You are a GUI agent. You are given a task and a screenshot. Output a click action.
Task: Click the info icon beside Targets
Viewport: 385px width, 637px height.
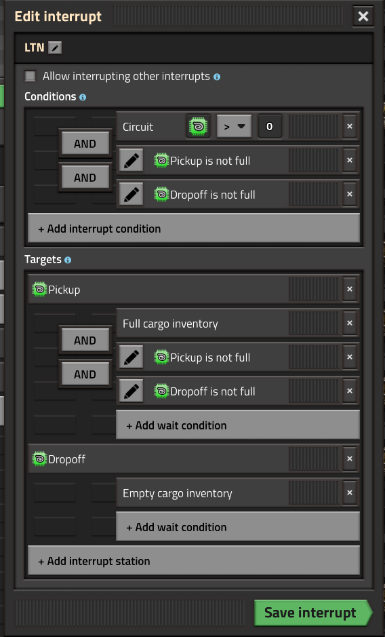click(x=68, y=260)
